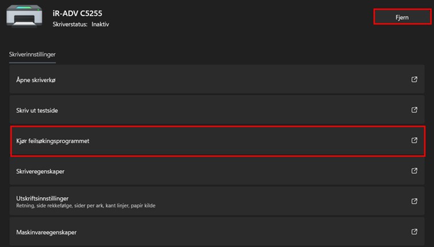Click external-link icon beside Skriv ut testside
This screenshot has width=434, height=247.
(414, 109)
